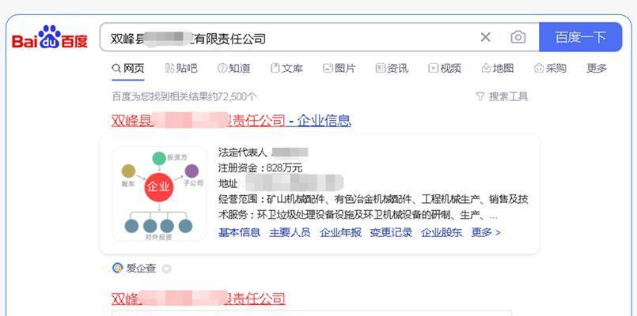The height and width of the screenshot is (316, 637).
Task: Click the 爱企查 source name
Action: tap(141, 268)
